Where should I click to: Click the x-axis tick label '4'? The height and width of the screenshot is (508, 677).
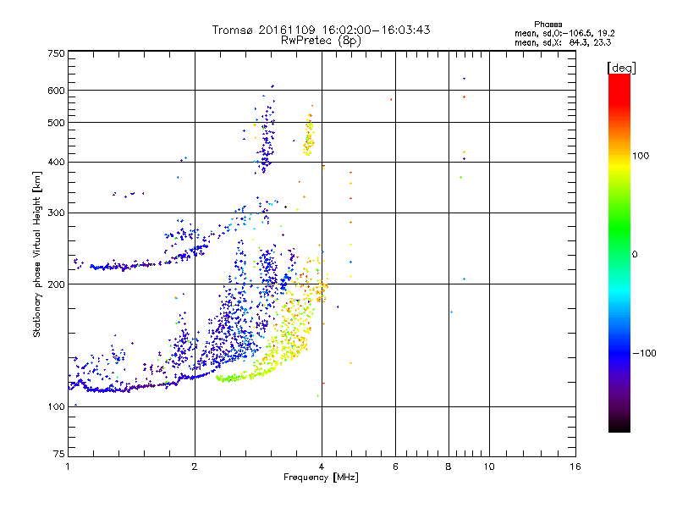pos(322,467)
